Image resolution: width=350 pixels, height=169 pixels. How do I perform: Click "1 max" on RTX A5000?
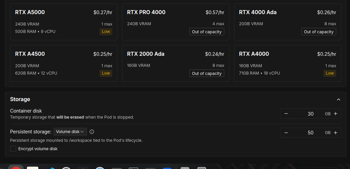click(x=107, y=24)
